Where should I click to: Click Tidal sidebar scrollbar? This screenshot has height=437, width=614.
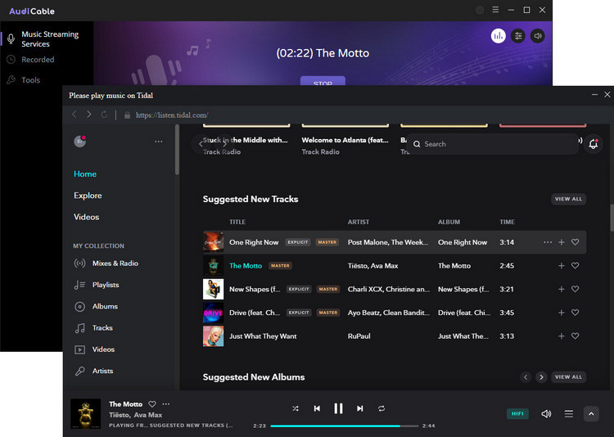[177, 150]
